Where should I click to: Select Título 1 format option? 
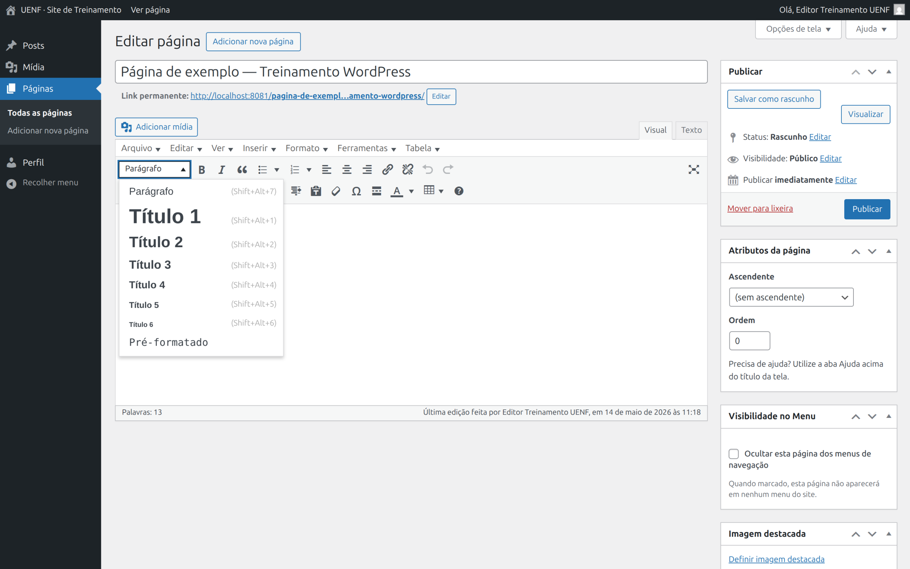(x=201, y=217)
